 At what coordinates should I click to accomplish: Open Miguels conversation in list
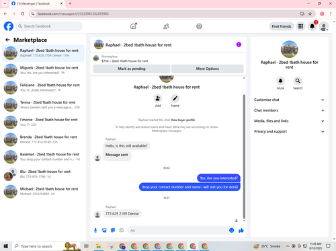point(43,70)
